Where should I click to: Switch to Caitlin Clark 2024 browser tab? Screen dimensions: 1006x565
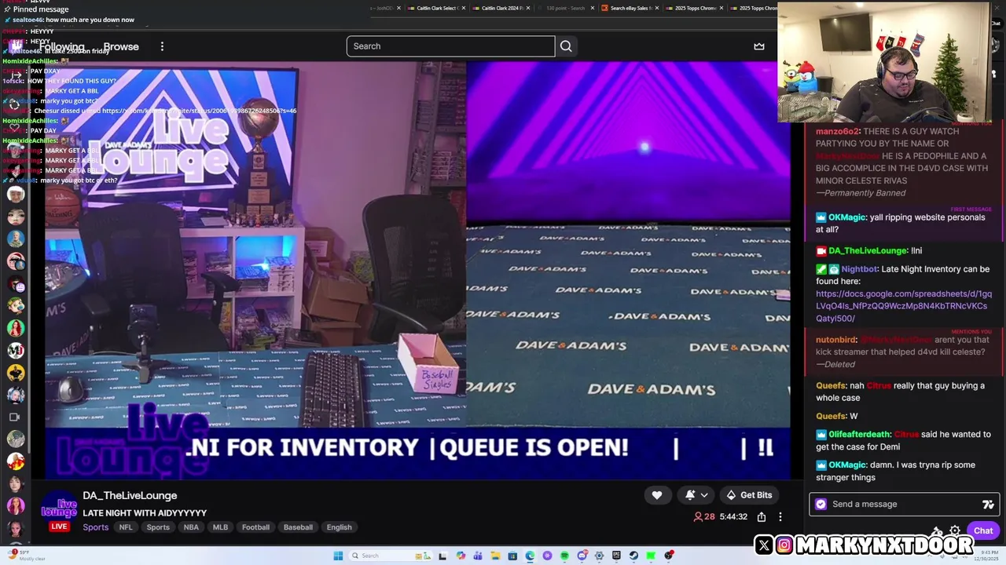coord(502,8)
